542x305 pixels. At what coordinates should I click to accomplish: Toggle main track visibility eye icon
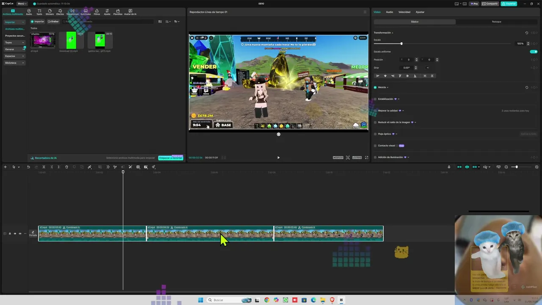click(15, 233)
